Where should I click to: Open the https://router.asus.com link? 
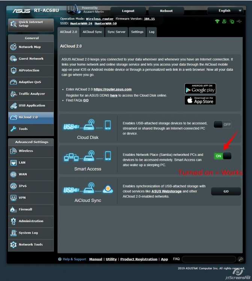click(113, 90)
